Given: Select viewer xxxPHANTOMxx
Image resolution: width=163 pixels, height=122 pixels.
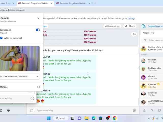Looking at the screenshot, I should [151, 102].
